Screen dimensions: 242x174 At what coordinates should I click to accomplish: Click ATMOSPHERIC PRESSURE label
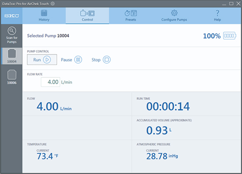154,144
